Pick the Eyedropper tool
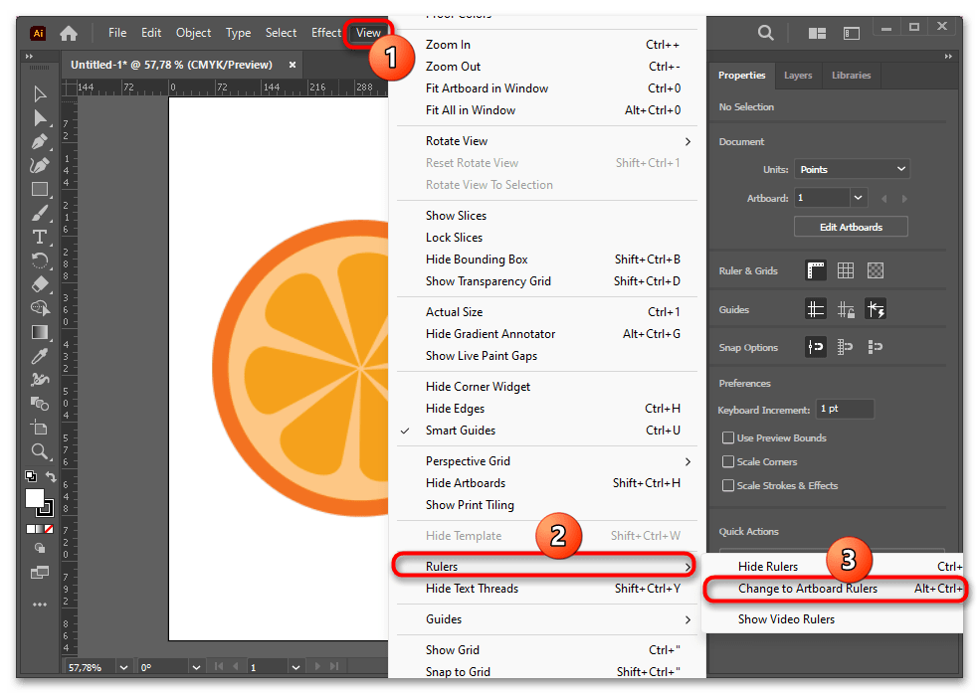The width and height of the screenshot is (979, 694). click(x=40, y=356)
